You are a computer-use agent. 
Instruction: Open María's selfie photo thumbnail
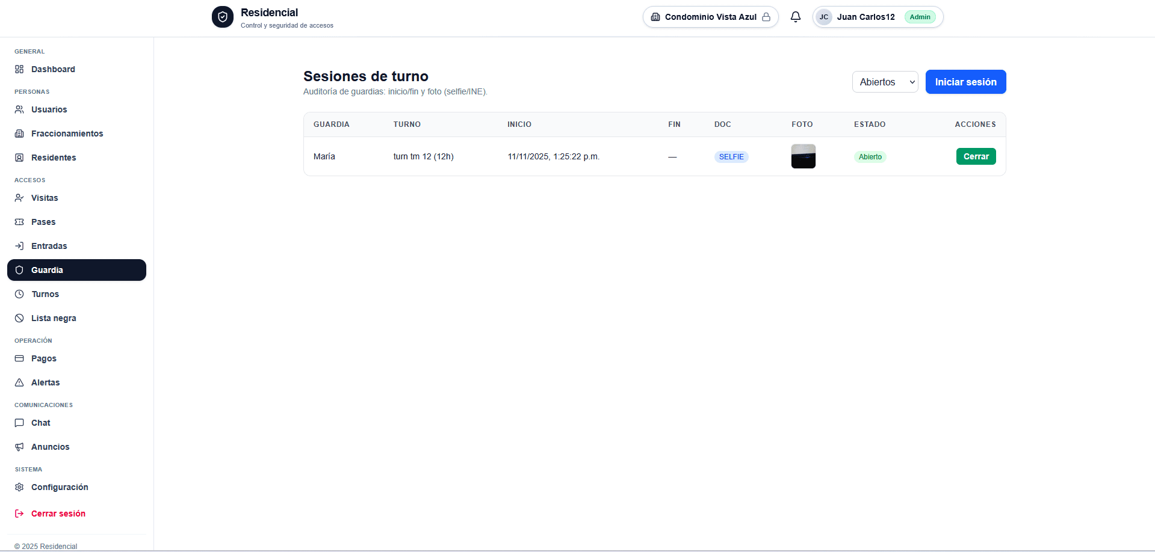click(803, 156)
